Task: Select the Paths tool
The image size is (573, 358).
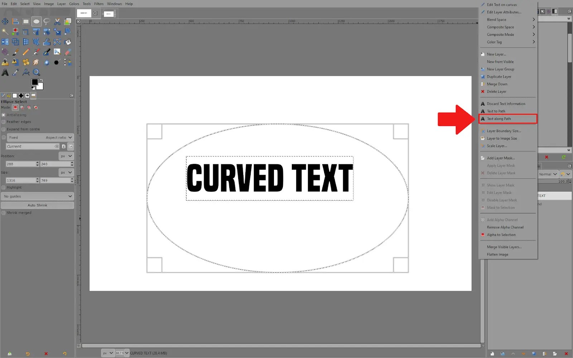Action: pos(57,42)
